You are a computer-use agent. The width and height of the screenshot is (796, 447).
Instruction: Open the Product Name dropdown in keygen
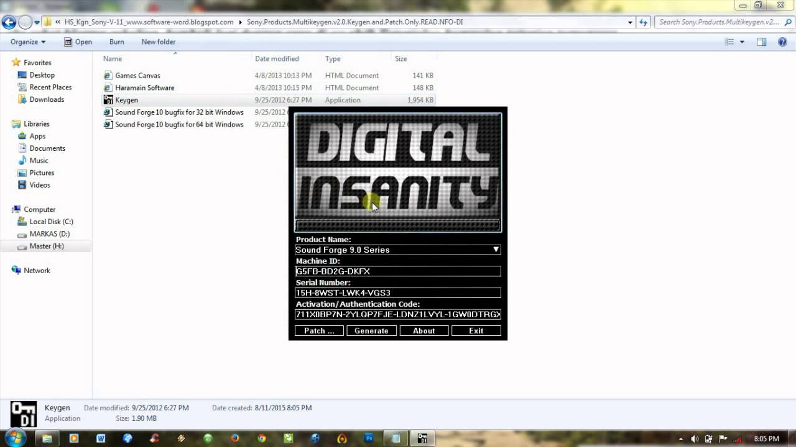pyautogui.click(x=496, y=250)
